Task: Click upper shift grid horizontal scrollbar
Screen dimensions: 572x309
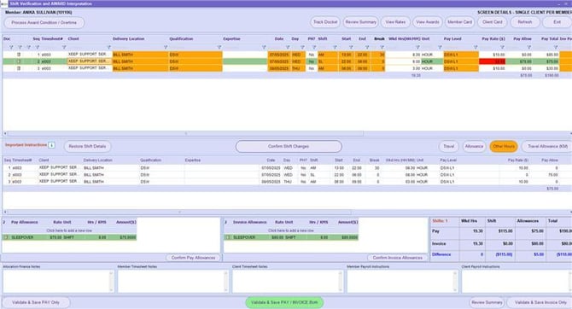Action: click(185, 133)
